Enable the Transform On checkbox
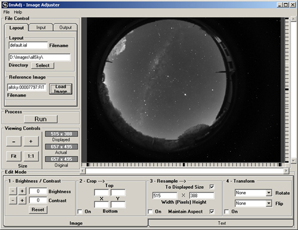 [226, 212]
